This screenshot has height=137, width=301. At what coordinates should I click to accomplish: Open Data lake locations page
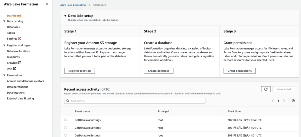click(19, 51)
